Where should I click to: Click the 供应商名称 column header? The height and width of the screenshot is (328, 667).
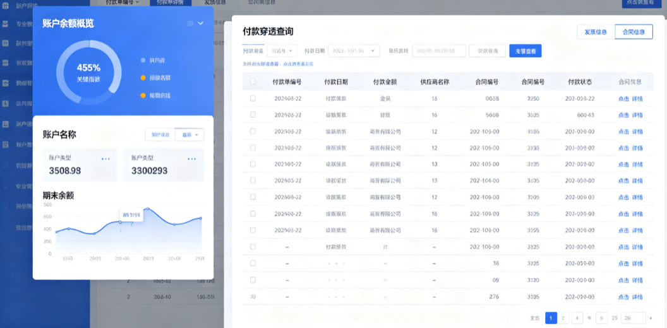pyautogui.click(x=435, y=82)
